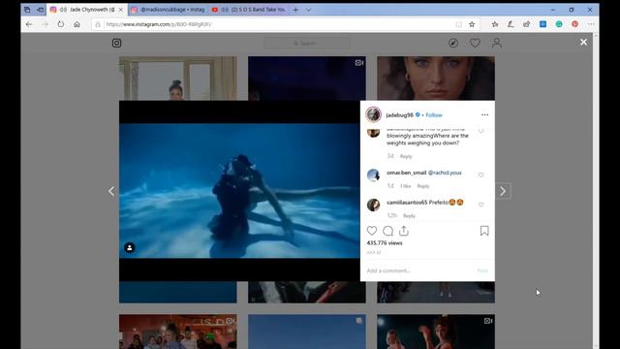620x349 pixels.
Task: Open the Activity heart icon in header
Action: [475, 43]
